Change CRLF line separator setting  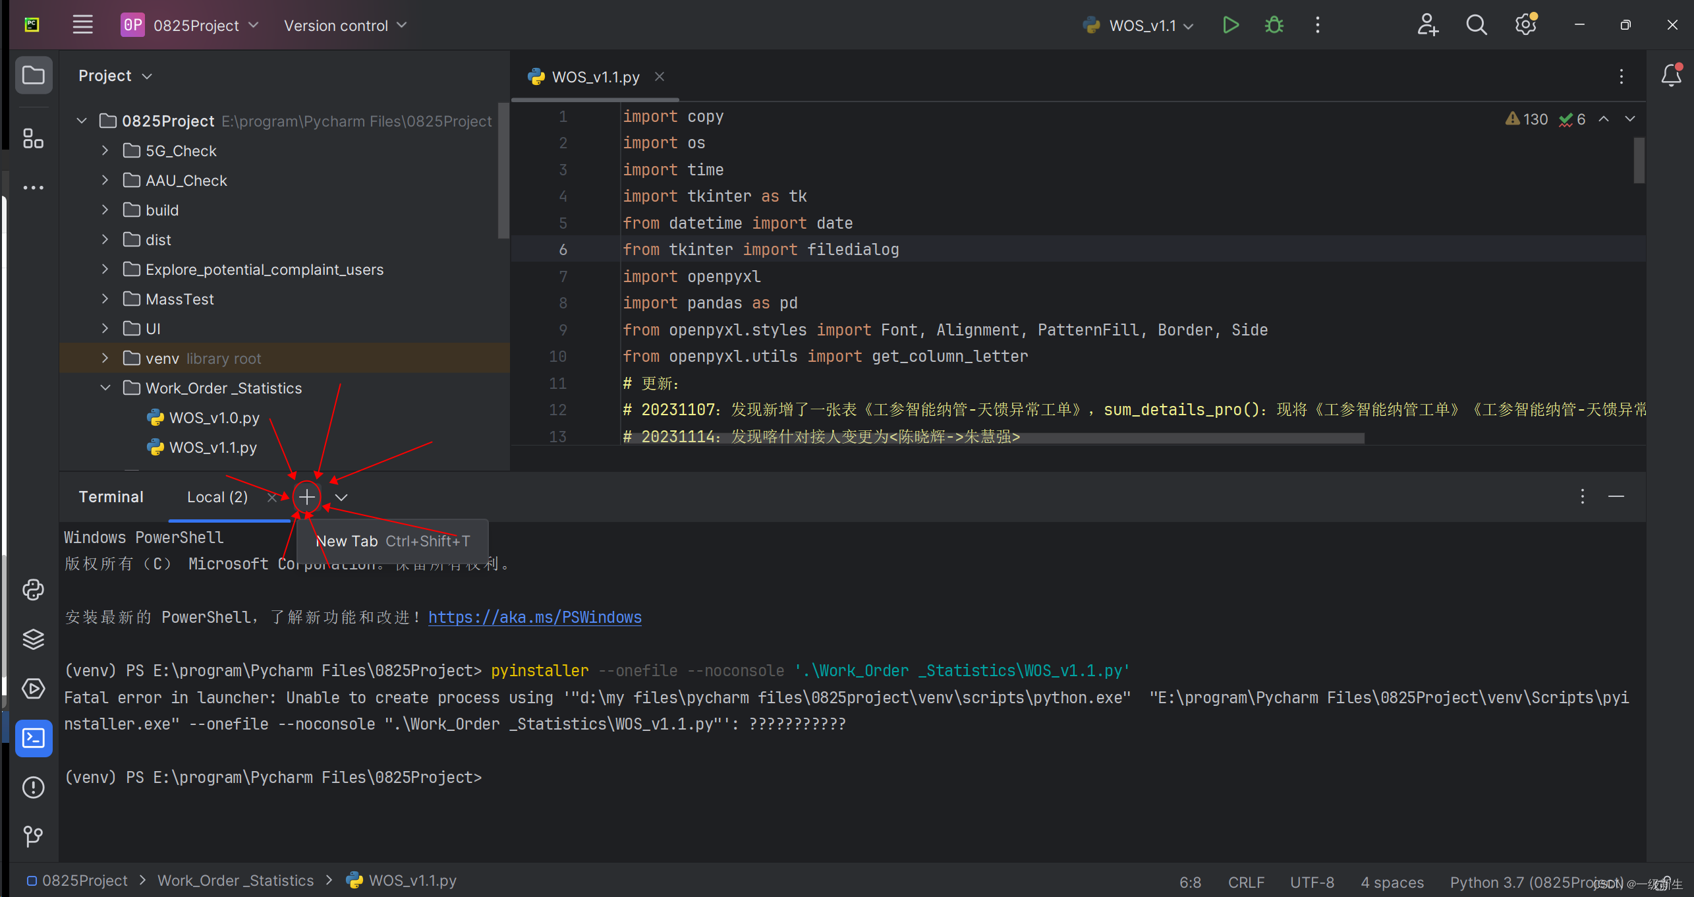1246,882
